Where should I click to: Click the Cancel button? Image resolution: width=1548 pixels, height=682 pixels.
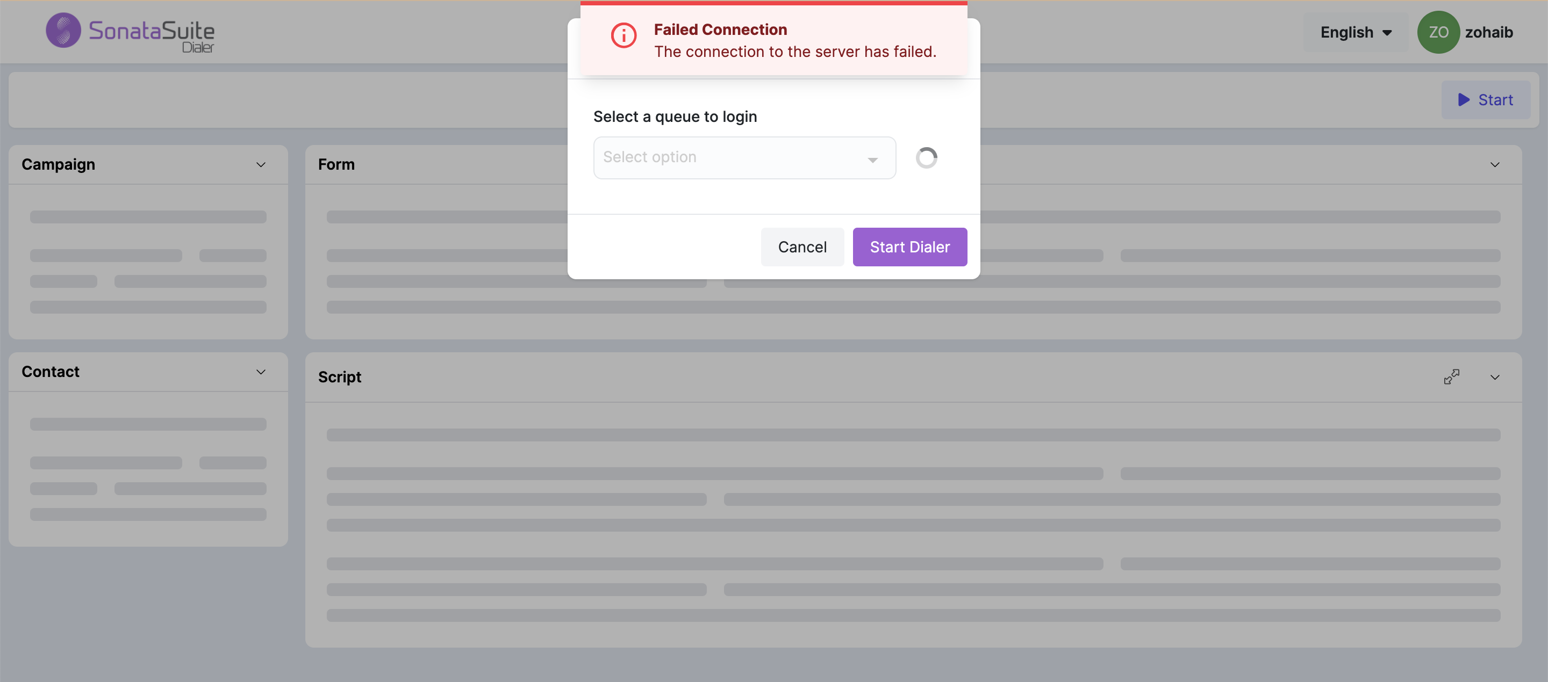pos(801,246)
